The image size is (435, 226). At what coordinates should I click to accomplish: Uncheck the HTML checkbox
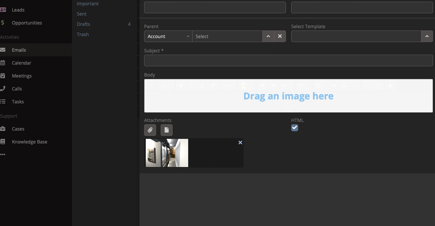point(295,128)
